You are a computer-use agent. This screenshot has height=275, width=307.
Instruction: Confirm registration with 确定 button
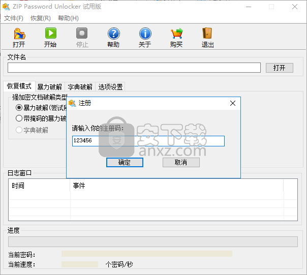coord(125,162)
